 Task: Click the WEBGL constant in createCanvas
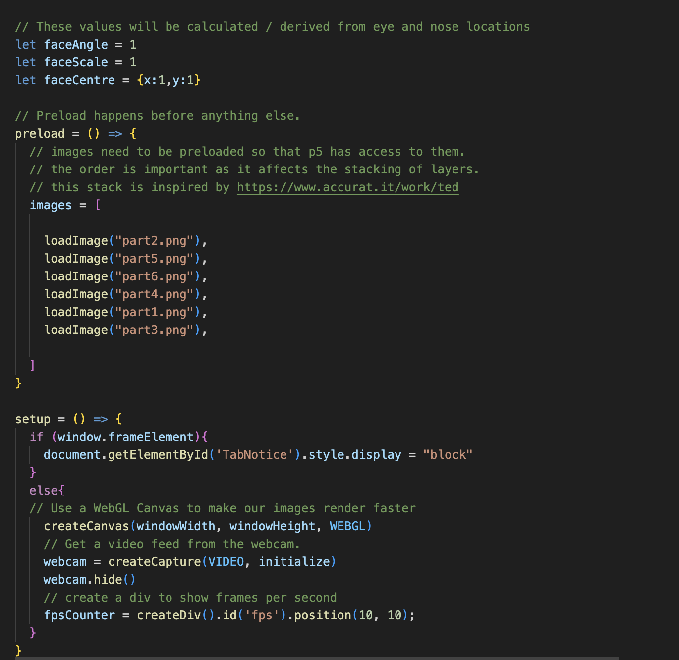point(347,526)
